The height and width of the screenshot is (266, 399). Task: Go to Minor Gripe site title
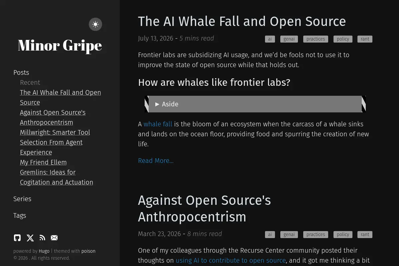pyautogui.click(x=60, y=45)
